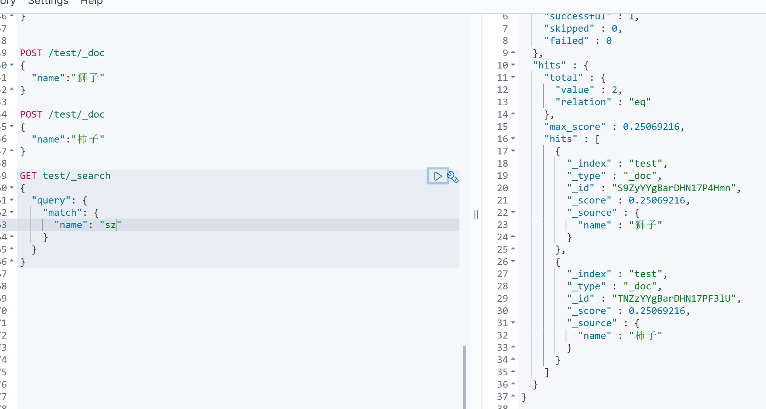The height and width of the screenshot is (409, 766).
Task: Click the "_type" : "_doc" at response line 28
Action: coord(614,286)
